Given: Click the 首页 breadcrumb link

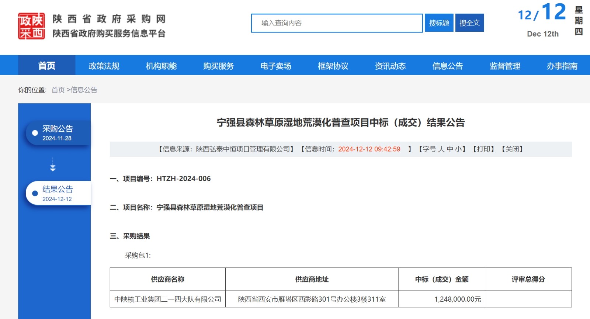Looking at the screenshot, I should click(x=58, y=90).
